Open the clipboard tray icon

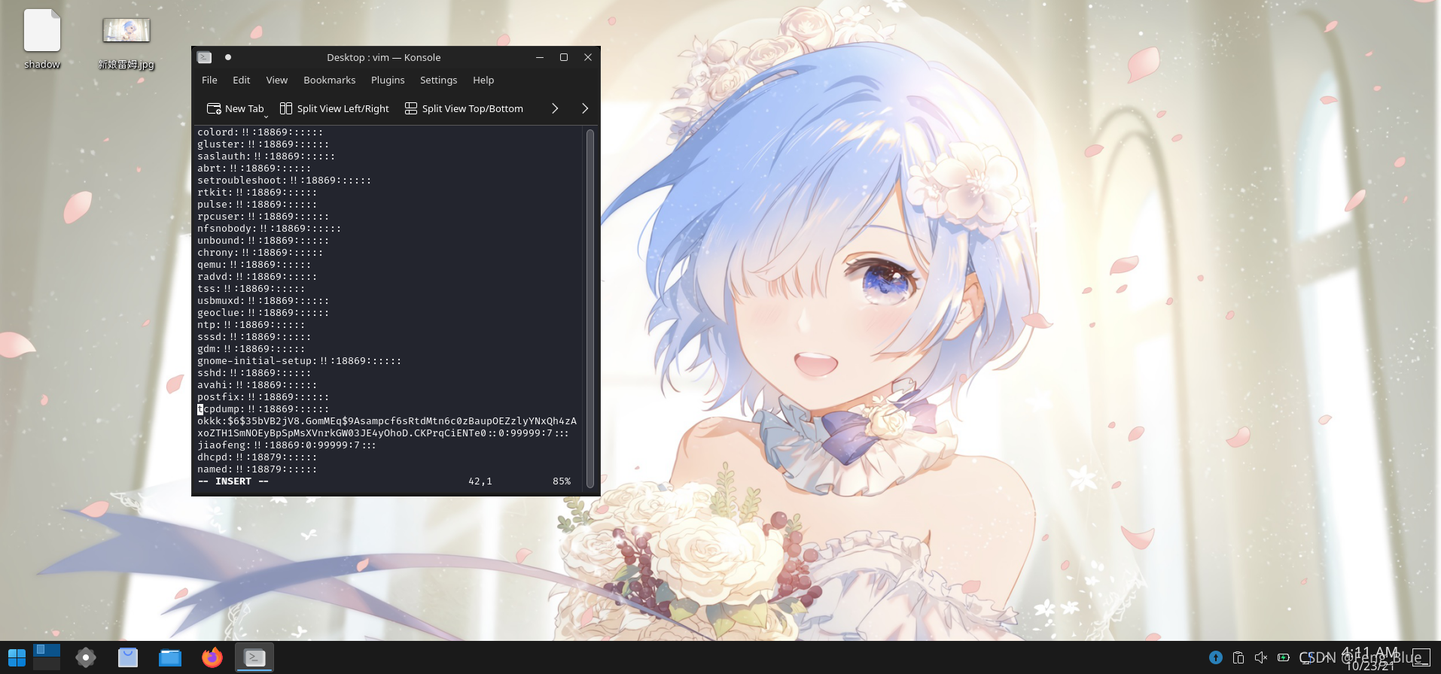click(1238, 657)
